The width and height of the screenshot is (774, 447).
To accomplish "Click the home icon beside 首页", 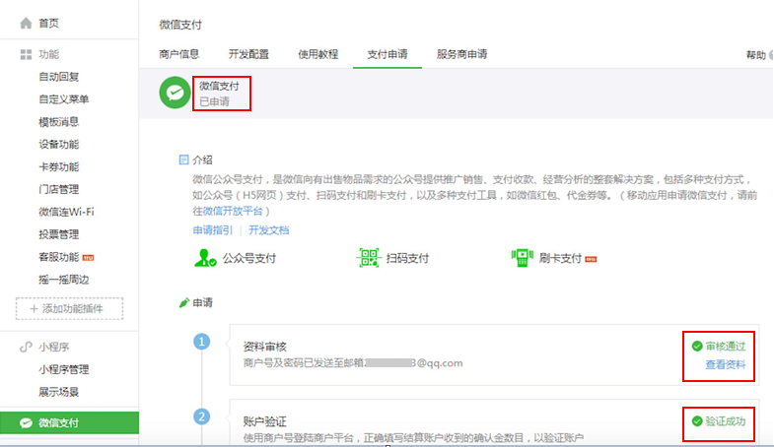I will 26,24.
